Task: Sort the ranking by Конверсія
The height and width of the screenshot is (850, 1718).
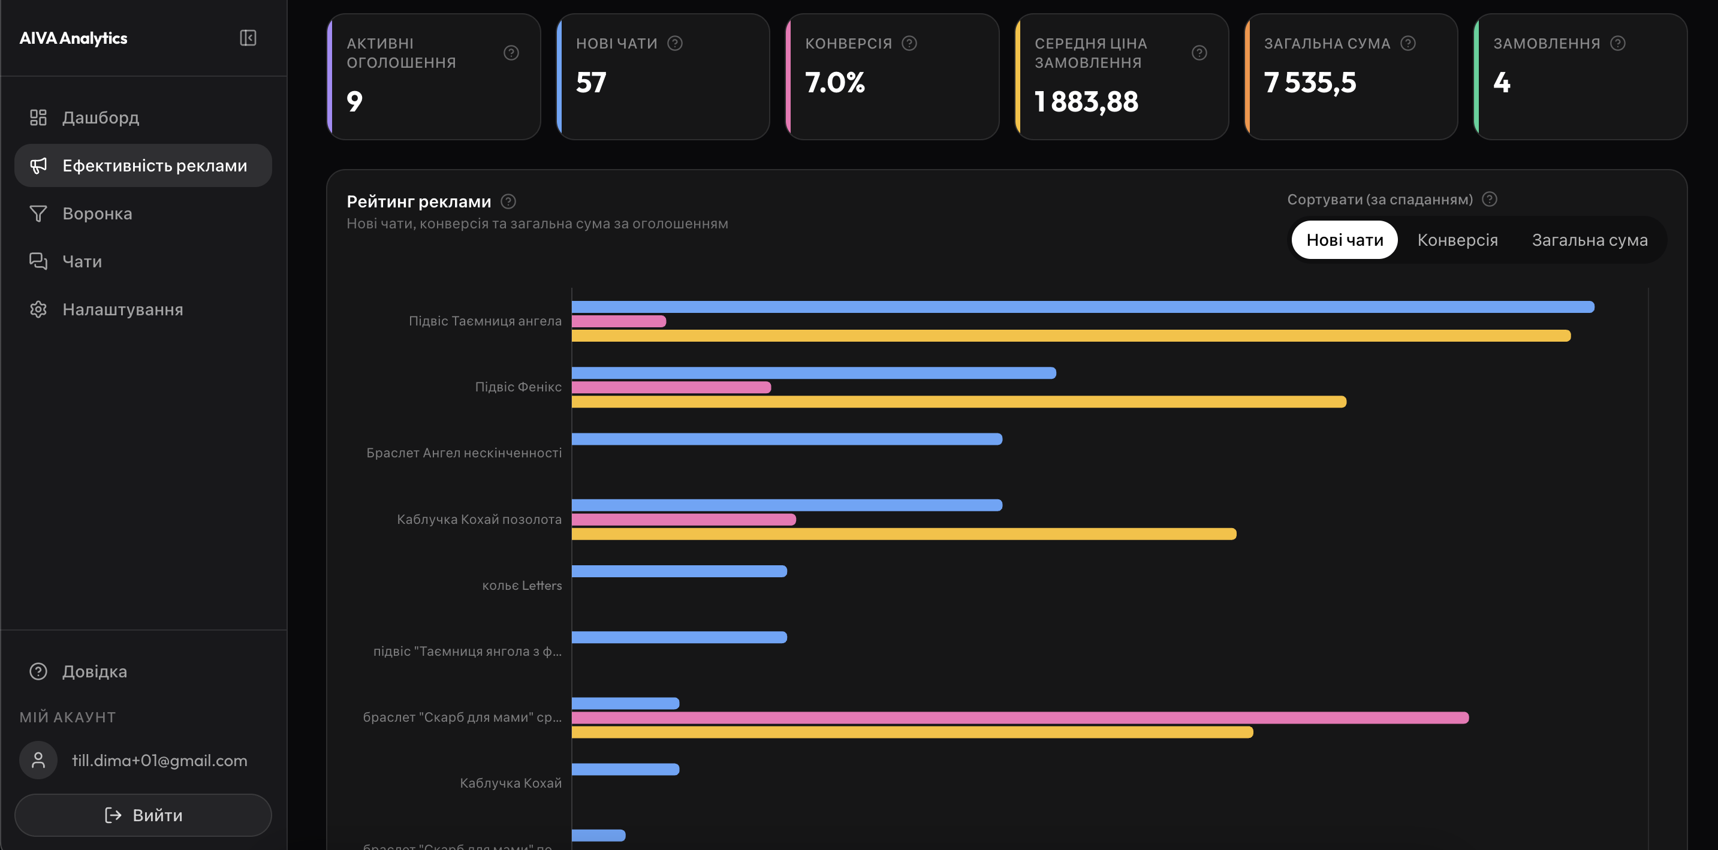Action: coord(1457,240)
